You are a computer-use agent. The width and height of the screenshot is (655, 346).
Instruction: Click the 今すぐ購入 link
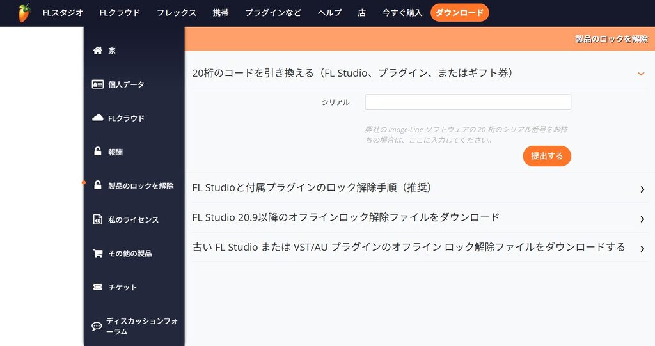click(402, 13)
